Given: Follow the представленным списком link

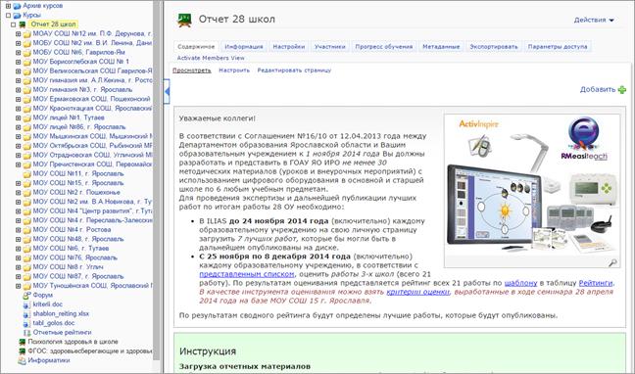Looking at the screenshot, I should tap(247, 274).
